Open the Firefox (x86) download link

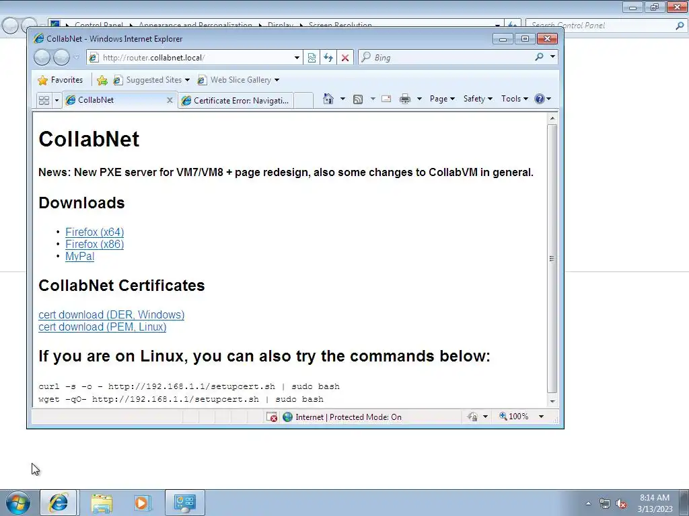coord(94,245)
